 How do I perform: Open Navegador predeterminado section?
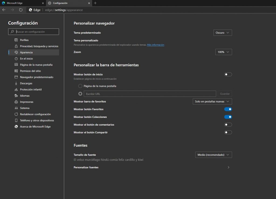33,77
